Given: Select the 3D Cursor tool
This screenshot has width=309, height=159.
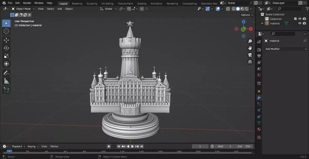Looking at the screenshot, I should click(x=6, y=31).
